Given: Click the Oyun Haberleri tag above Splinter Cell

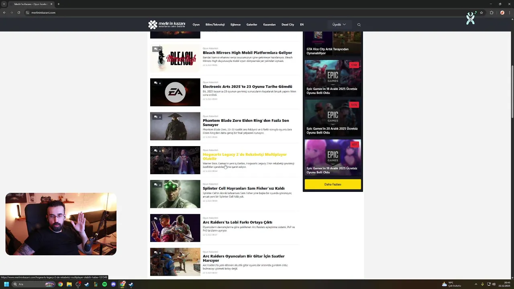Looking at the screenshot, I should pyautogui.click(x=210, y=184).
